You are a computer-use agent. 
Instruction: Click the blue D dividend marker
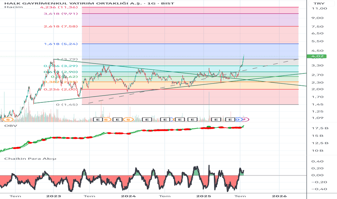(x=238, y=120)
